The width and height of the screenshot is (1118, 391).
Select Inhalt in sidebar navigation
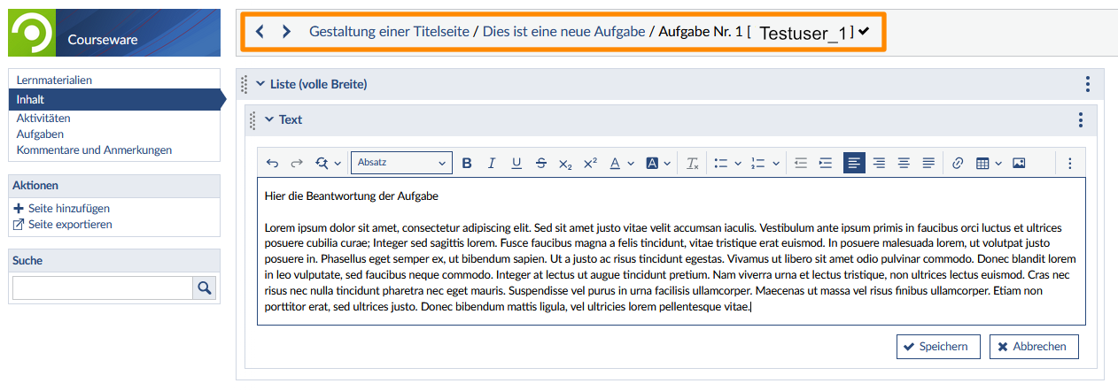click(x=113, y=99)
